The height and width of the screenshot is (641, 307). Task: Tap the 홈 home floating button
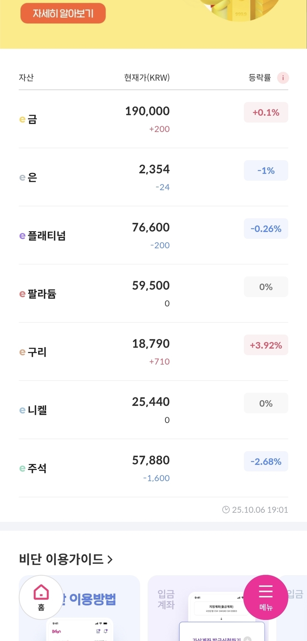[x=41, y=597]
